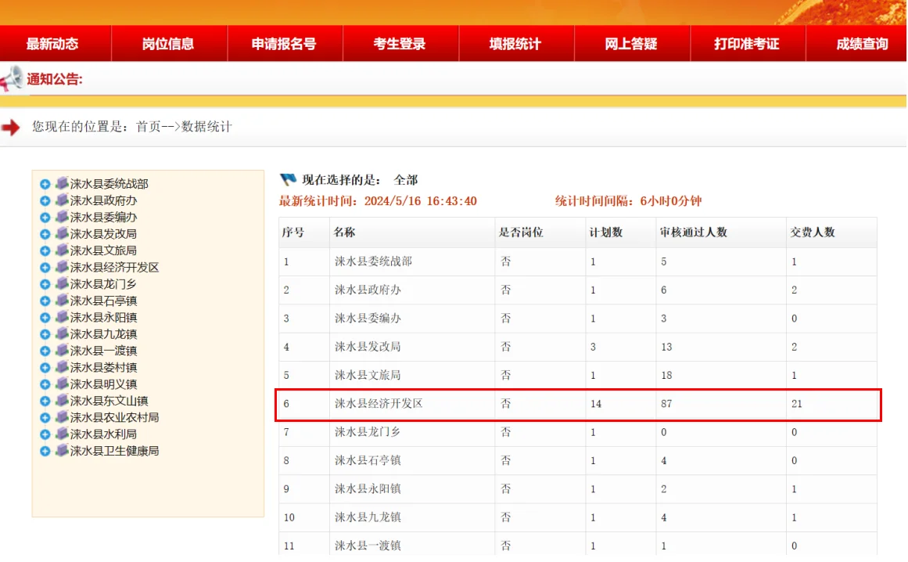Open the 填报统计 menu item
908x562 pixels.
coord(515,44)
